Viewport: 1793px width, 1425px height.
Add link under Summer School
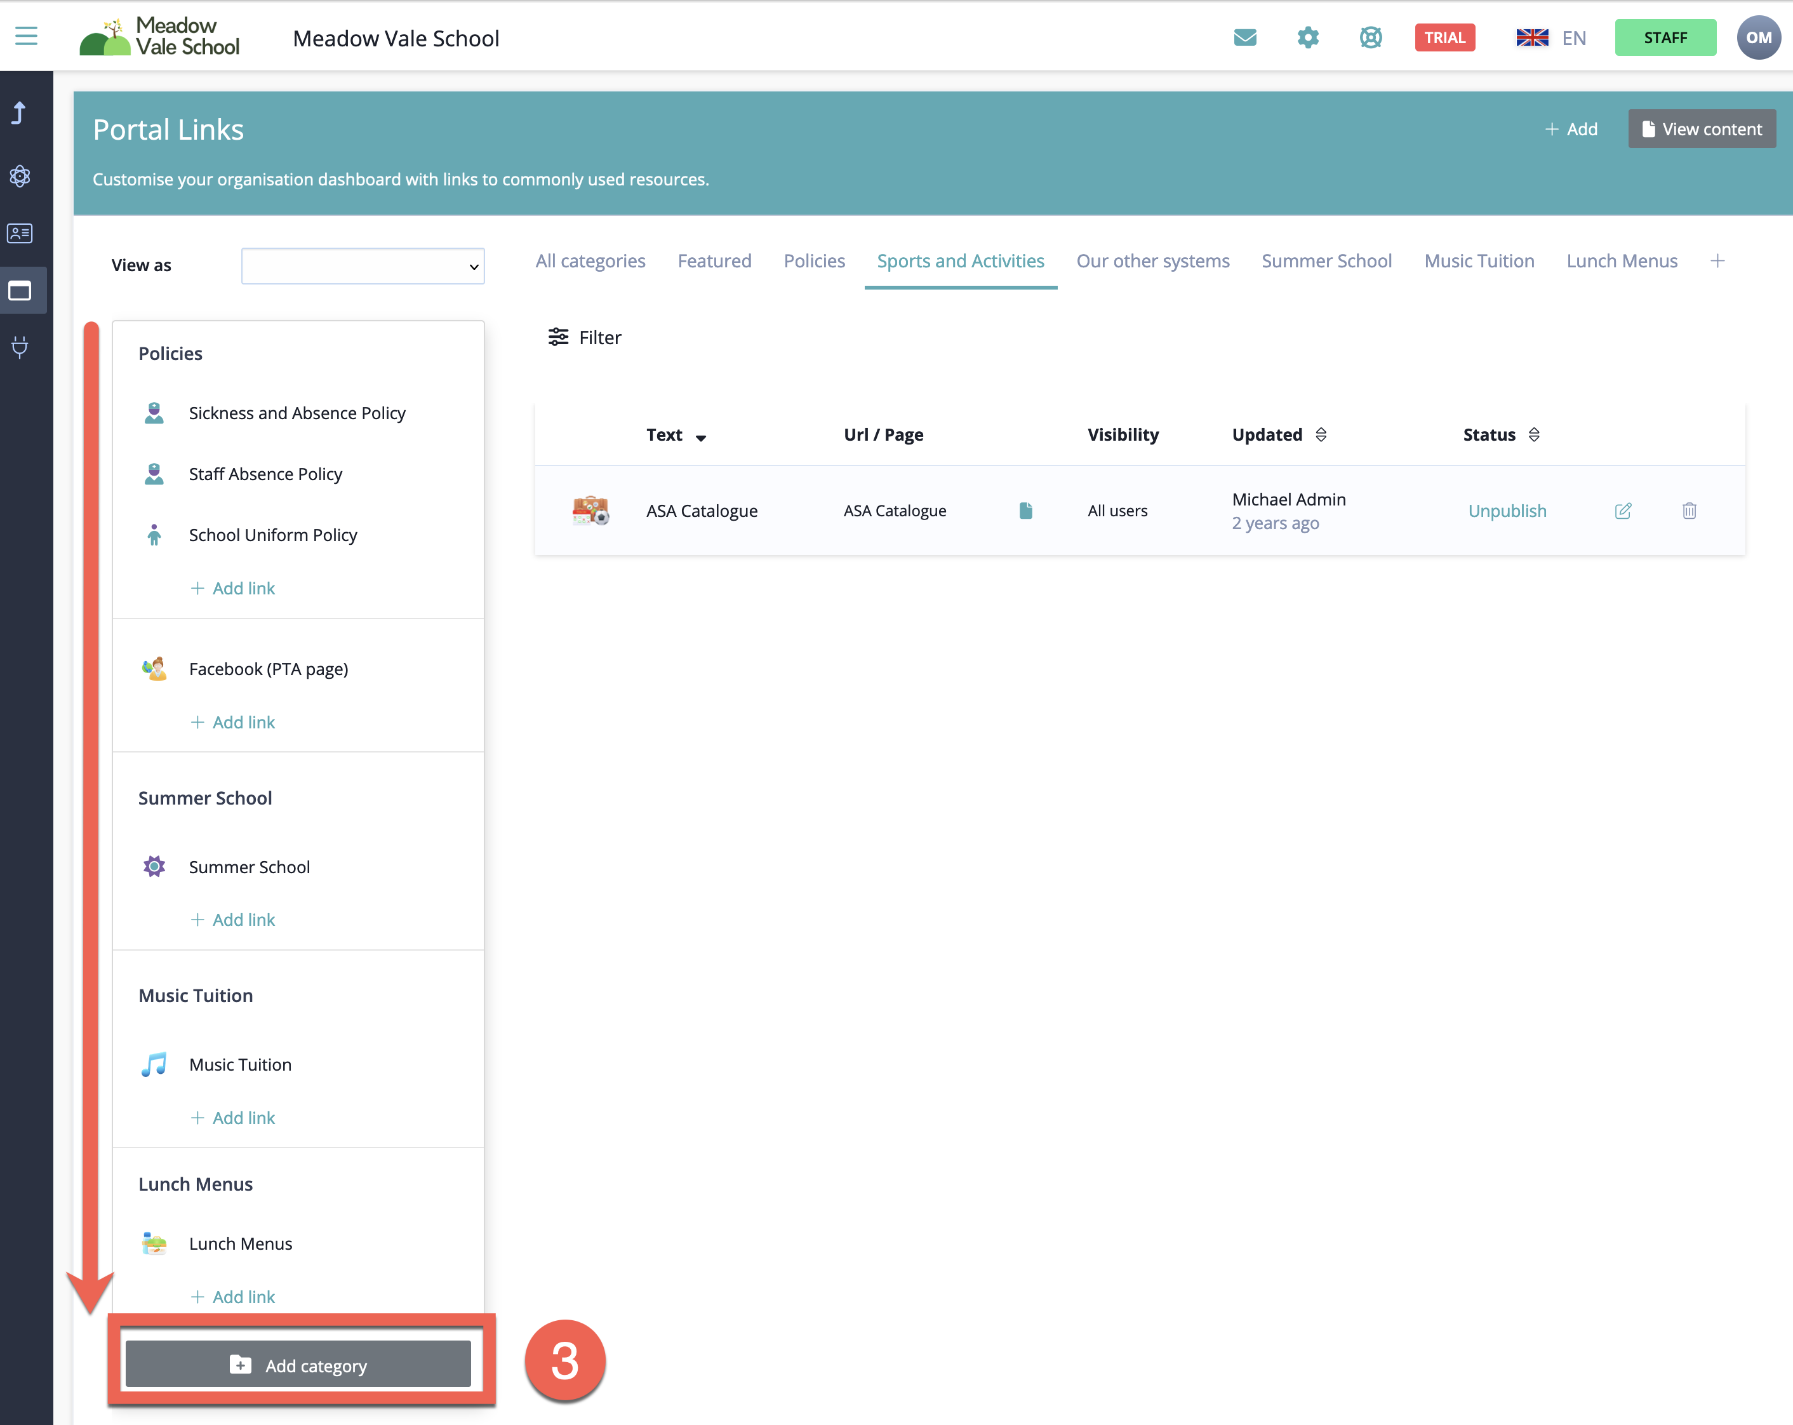point(233,920)
